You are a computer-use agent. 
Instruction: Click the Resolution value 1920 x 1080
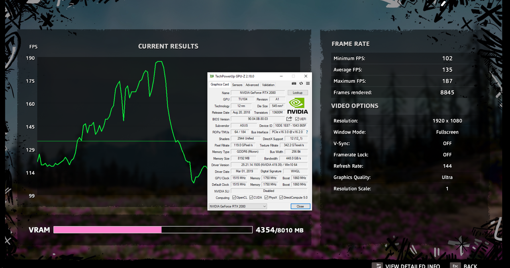[x=447, y=120]
